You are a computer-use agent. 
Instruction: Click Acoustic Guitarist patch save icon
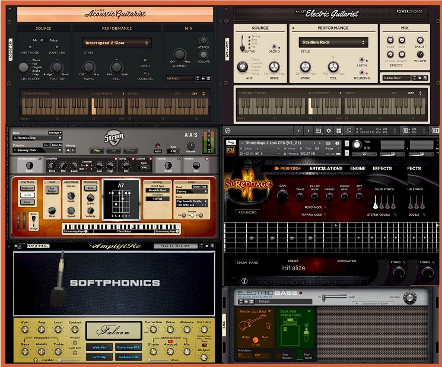209,78
